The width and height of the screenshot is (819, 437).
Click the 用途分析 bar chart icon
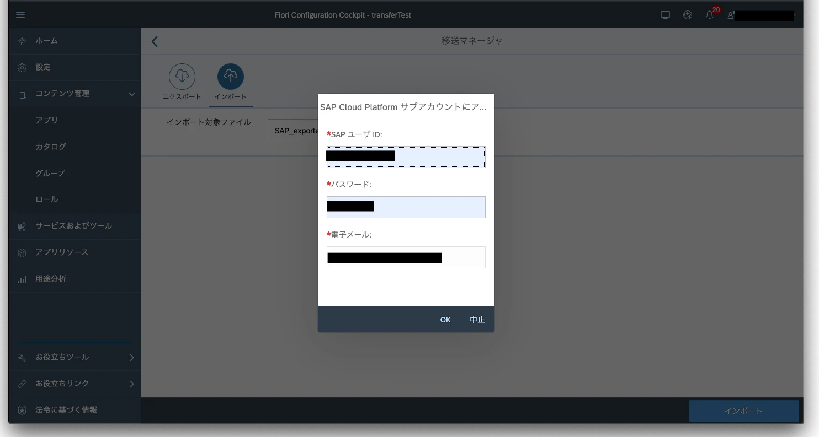tap(22, 279)
